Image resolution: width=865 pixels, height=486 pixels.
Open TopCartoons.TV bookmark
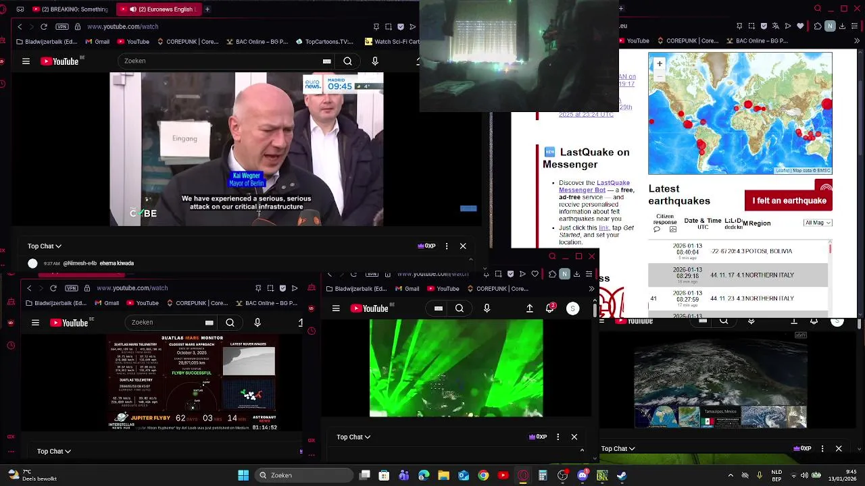pyautogui.click(x=324, y=41)
